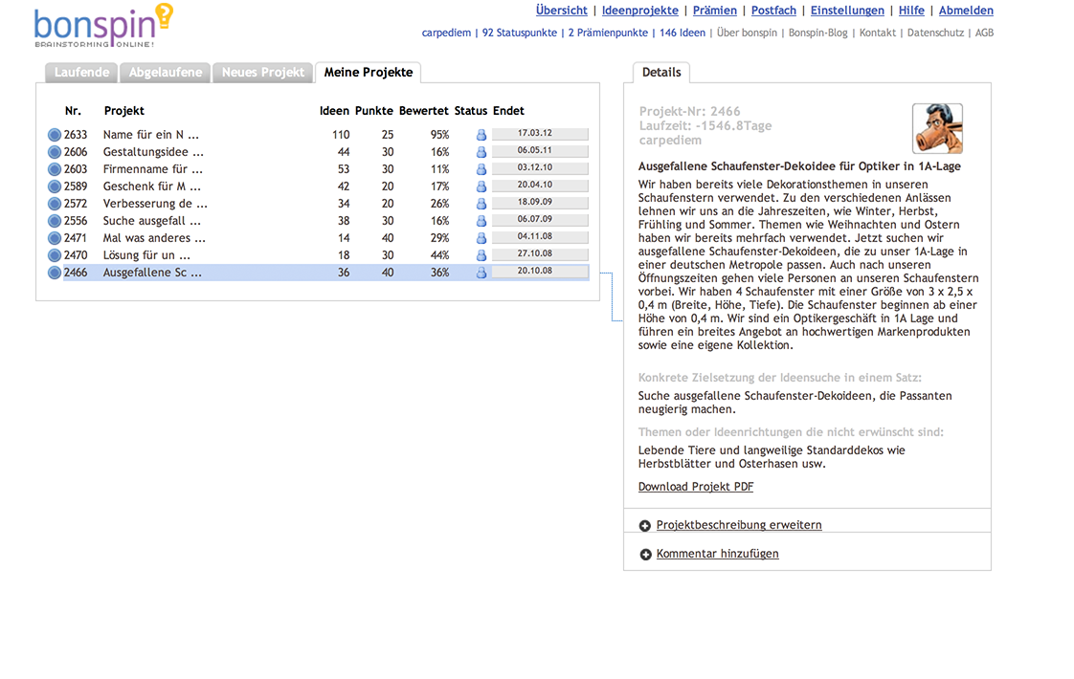Go to Einstellungen page
Screen dimensions: 1074x679
tap(847, 11)
